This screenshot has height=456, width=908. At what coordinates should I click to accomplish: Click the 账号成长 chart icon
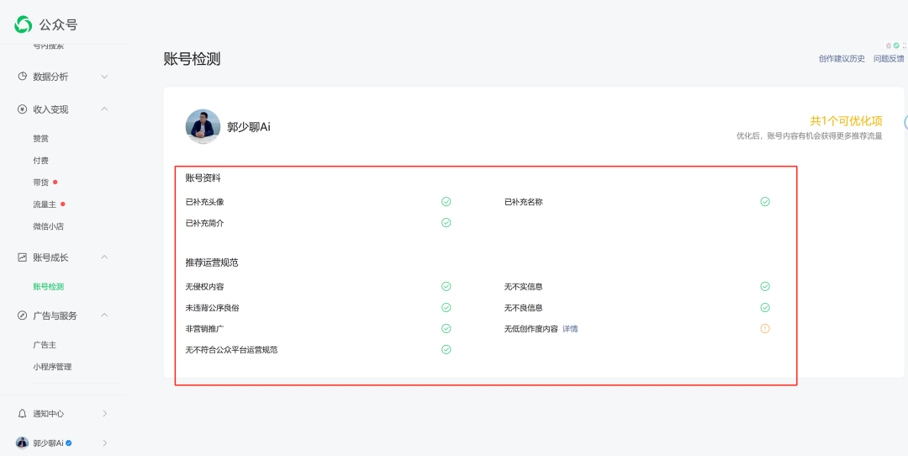23,257
